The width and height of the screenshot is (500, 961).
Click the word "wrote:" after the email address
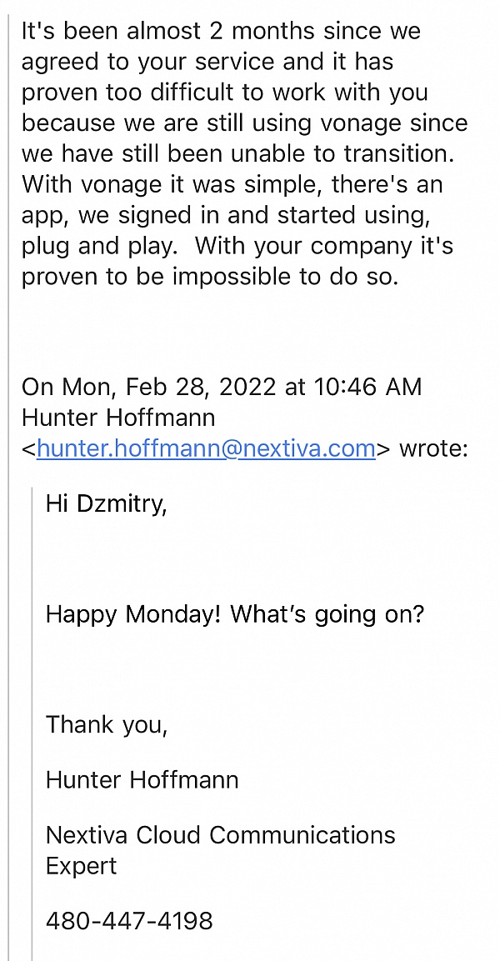point(433,448)
